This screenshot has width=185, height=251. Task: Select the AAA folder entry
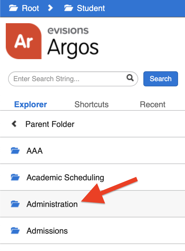(34, 150)
